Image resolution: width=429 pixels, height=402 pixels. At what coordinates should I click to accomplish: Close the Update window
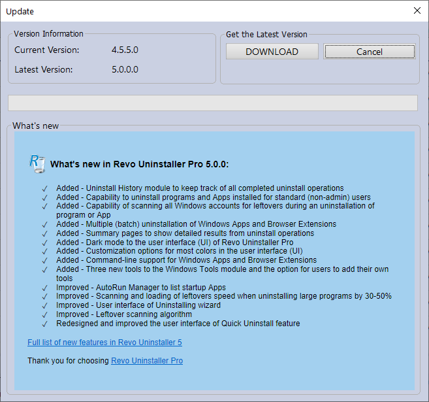(x=417, y=10)
